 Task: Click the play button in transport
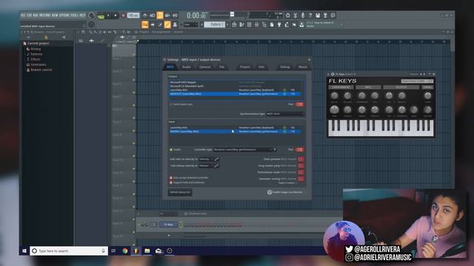(108, 15)
